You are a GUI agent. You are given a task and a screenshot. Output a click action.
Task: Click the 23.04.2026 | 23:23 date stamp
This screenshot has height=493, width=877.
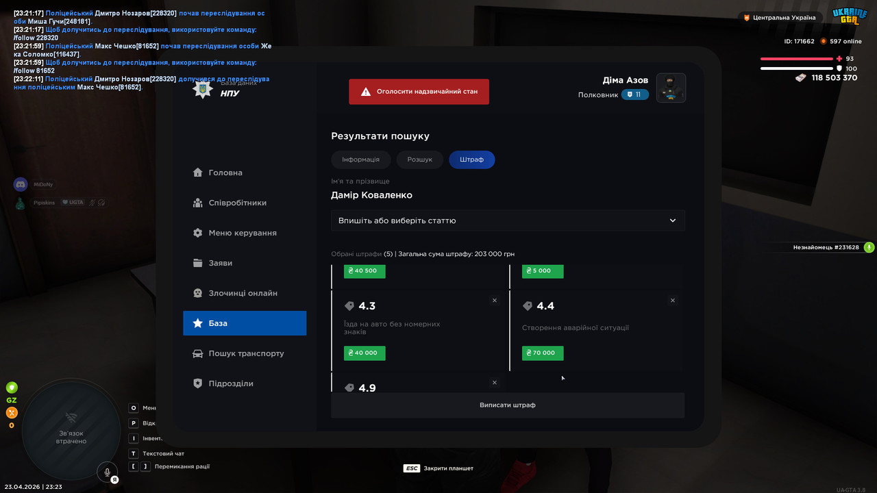click(33, 487)
